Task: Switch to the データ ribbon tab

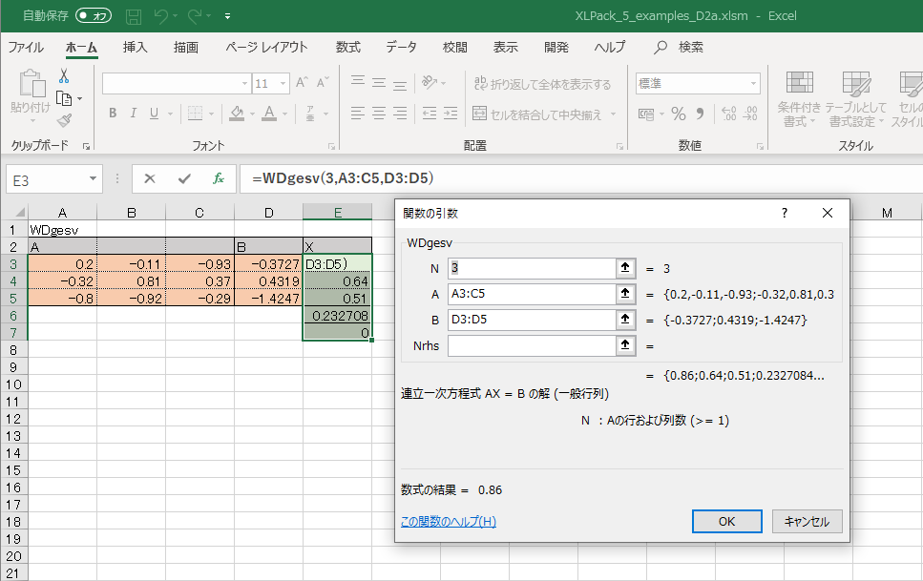Action: (401, 47)
